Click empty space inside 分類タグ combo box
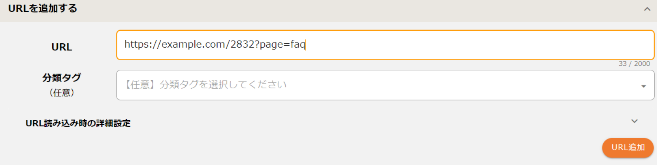 point(454,85)
